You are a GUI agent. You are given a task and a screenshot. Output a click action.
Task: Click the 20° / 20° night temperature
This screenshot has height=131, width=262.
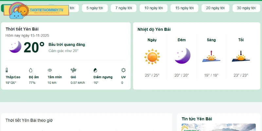(x=182, y=75)
